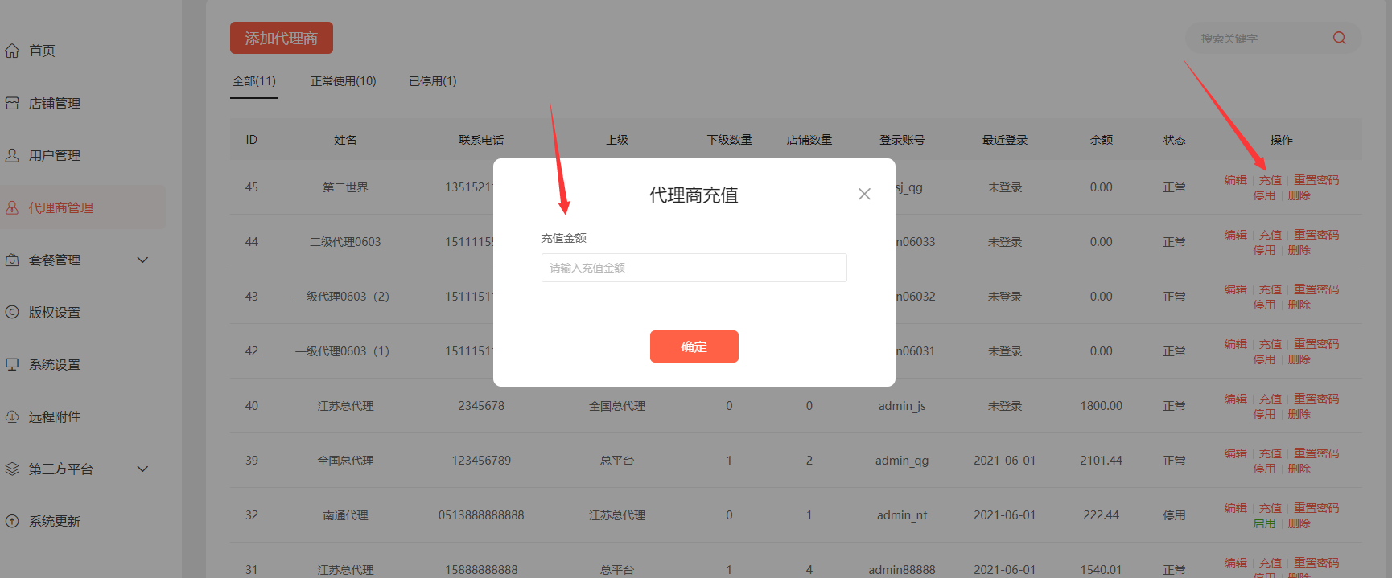Viewport: 1392px width, 578px height.
Task: Click the copyright settings icon
Action: click(x=12, y=312)
